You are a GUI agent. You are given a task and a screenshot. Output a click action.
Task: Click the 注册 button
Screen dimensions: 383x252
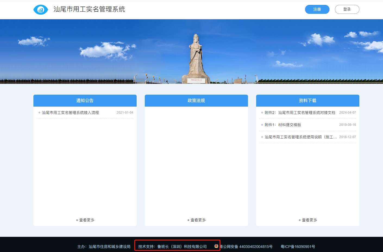[x=317, y=9]
